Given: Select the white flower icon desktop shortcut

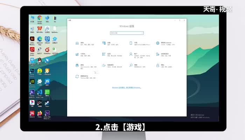Looking at the screenshot, I should click(x=40, y=82).
